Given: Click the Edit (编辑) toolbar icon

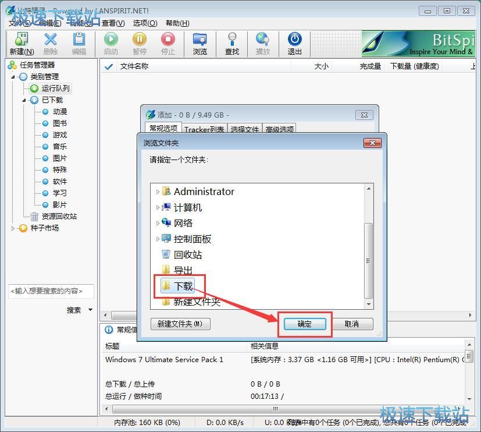Looking at the screenshot, I should point(79,44).
